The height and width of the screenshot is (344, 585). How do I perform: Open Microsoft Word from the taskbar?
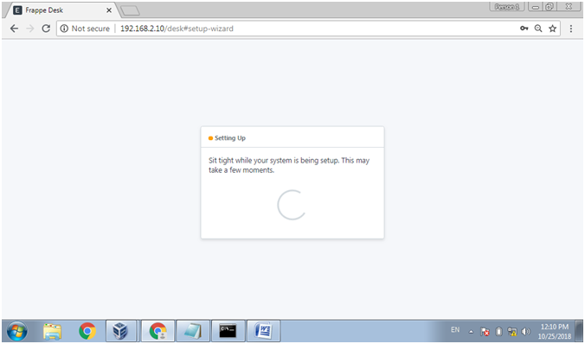(x=263, y=331)
